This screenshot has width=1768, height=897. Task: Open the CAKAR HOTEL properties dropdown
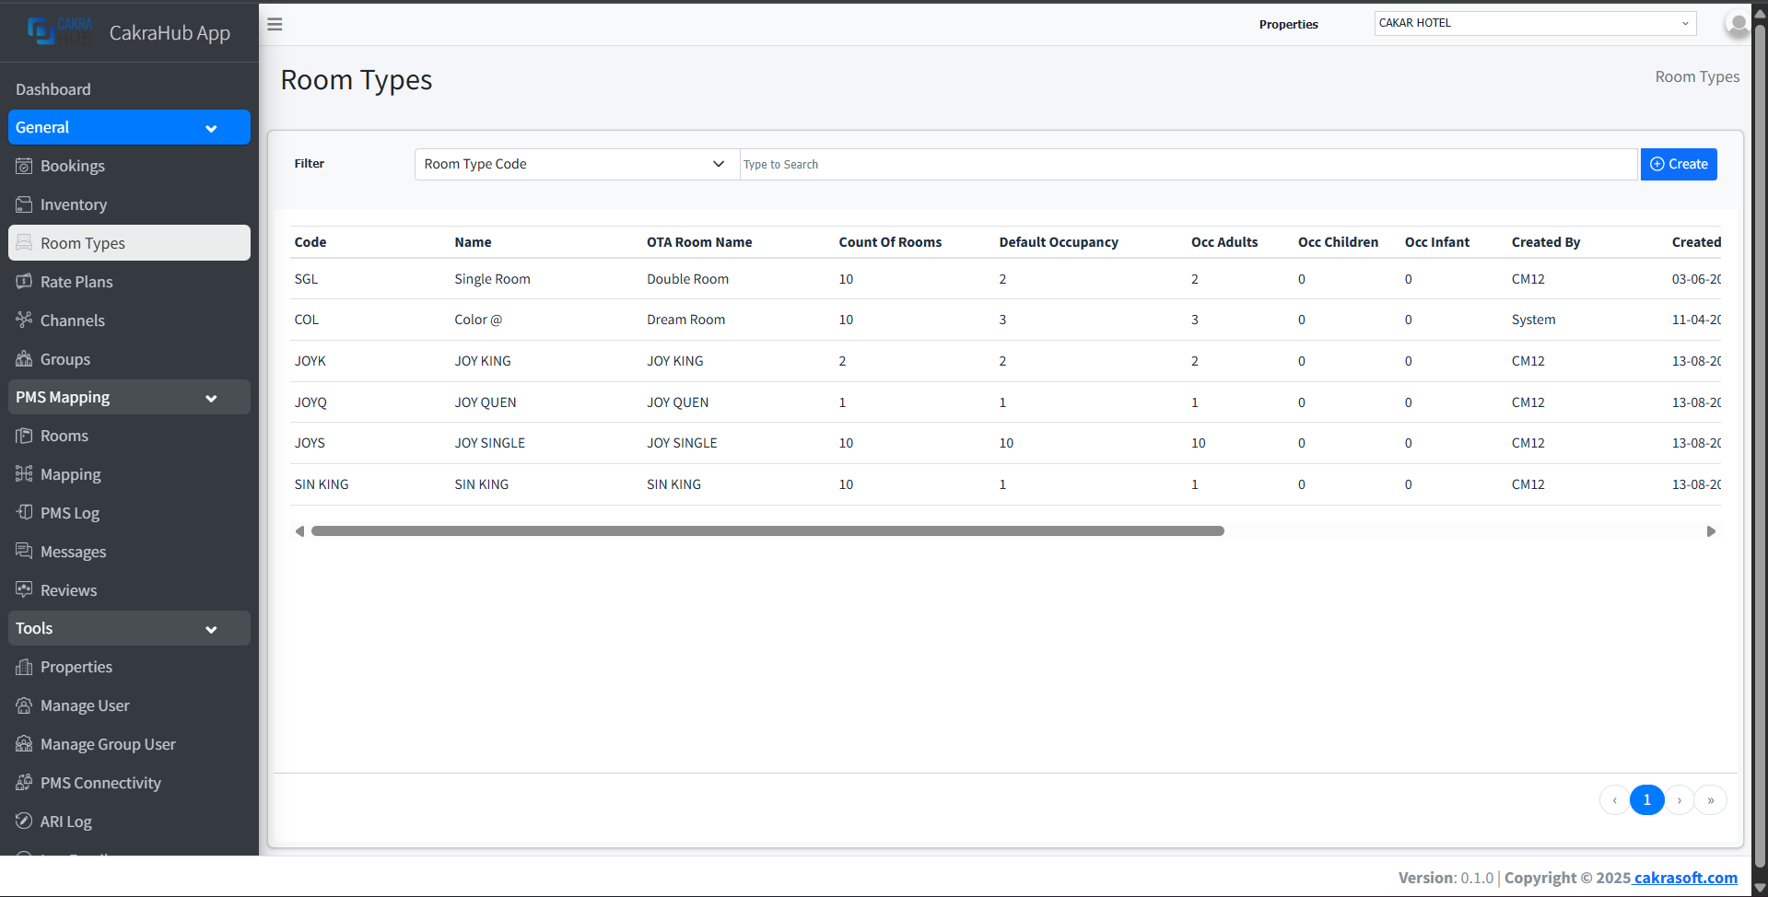[x=1534, y=24]
